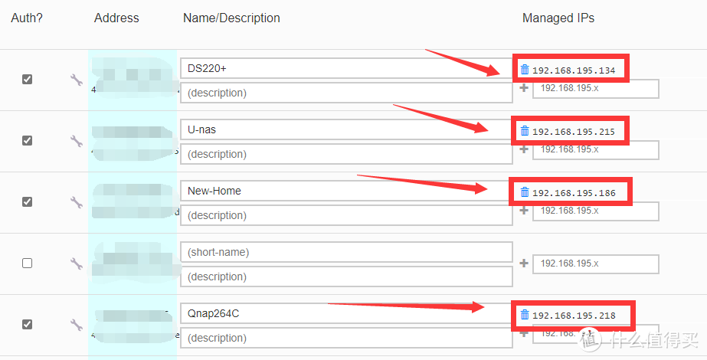Toggle Auth checkbox for U-nas
The image size is (707, 360).
click(28, 140)
